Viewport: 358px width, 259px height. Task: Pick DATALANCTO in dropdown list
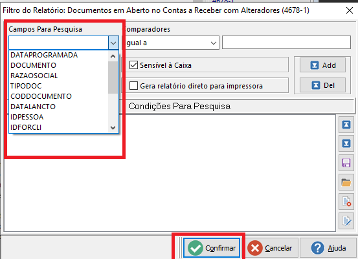(x=33, y=107)
